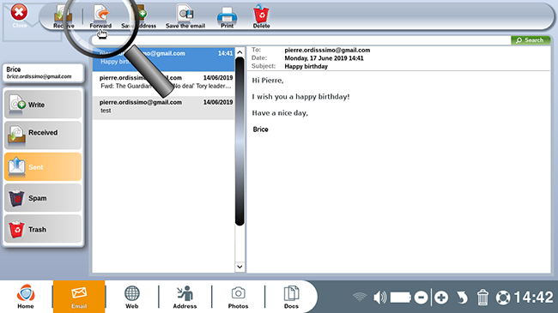558x313 pixels.
Task: Click the Receive mail toolbar icon
Action: [64, 16]
